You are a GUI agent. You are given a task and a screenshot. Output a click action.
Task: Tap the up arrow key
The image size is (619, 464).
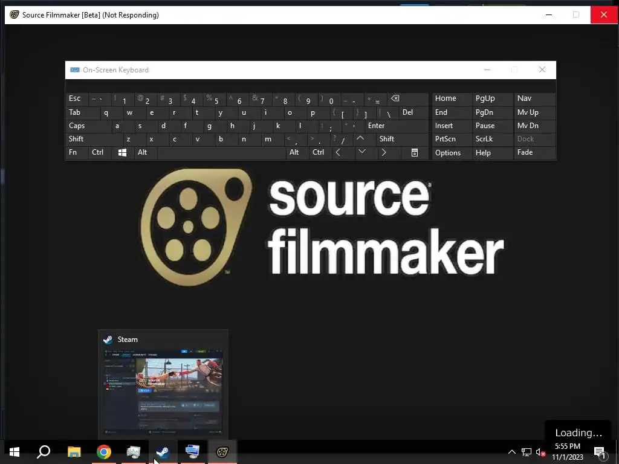360,139
